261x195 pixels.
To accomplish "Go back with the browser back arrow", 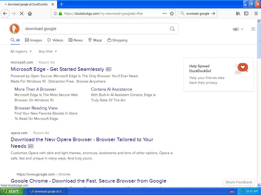I will 5,14.
